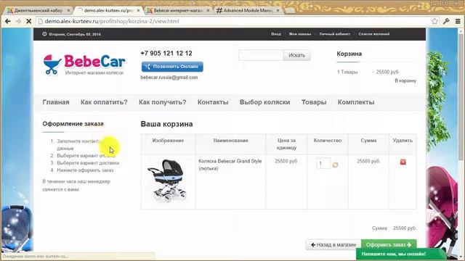Click Назад в магазин button
Image resolution: width=465 pixels, height=261 pixels.
pos(333,245)
